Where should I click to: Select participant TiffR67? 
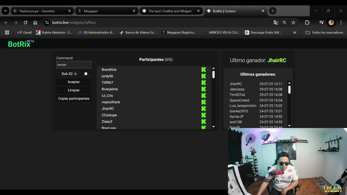tap(107, 83)
